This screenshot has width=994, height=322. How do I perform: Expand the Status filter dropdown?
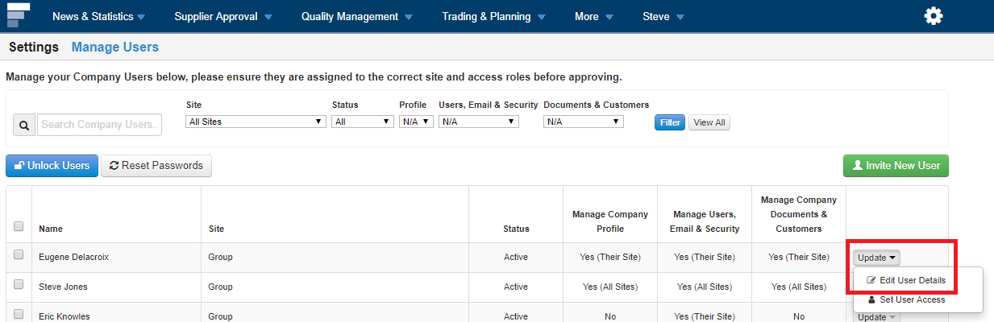point(362,122)
